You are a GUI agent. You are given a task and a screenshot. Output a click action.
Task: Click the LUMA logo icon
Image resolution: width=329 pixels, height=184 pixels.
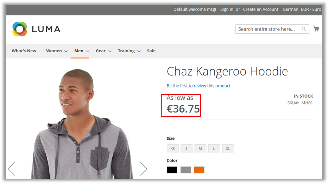click(20, 29)
